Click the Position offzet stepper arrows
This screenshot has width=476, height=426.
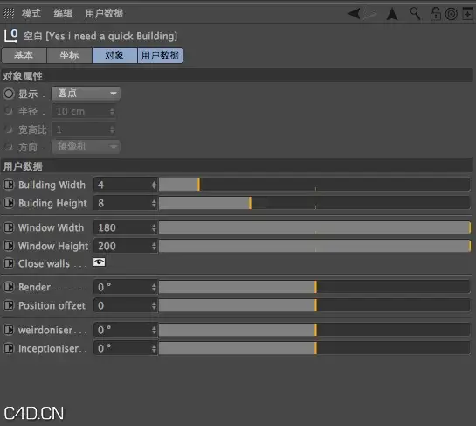click(x=154, y=305)
